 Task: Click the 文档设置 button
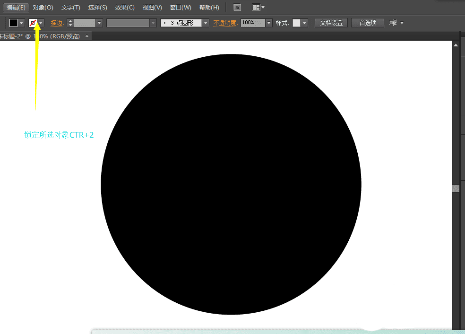pyautogui.click(x=331, y=23)
